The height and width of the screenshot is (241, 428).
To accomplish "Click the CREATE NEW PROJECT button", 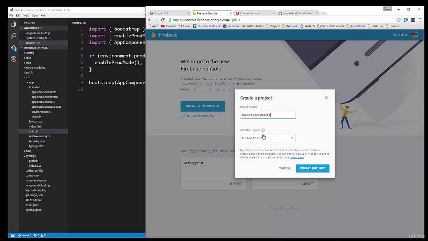I will point(203,106).
